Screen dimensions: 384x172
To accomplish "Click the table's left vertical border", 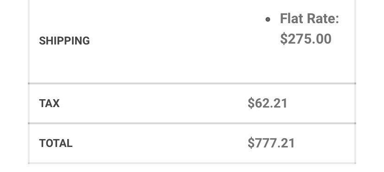I will click(29, 82).
